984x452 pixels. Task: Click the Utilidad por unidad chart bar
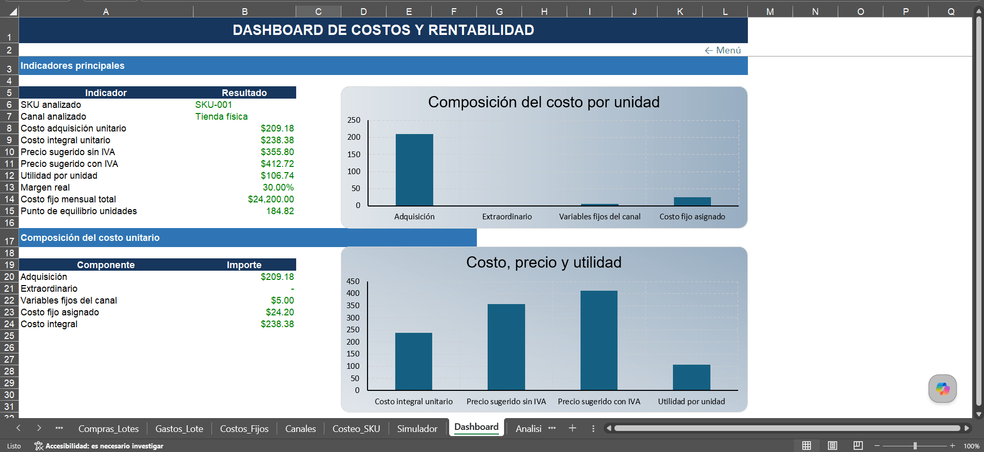(691, 377)
